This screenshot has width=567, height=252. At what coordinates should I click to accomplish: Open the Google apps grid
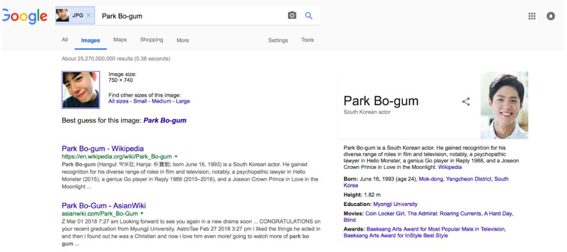(x=532, y=16)
